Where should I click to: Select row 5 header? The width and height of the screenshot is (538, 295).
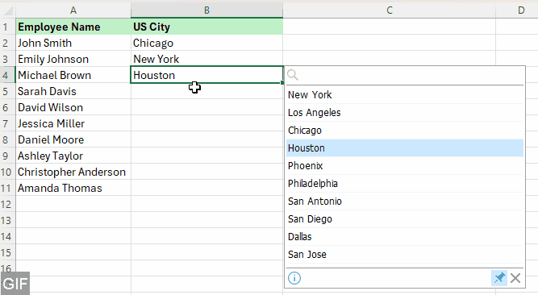7,91
